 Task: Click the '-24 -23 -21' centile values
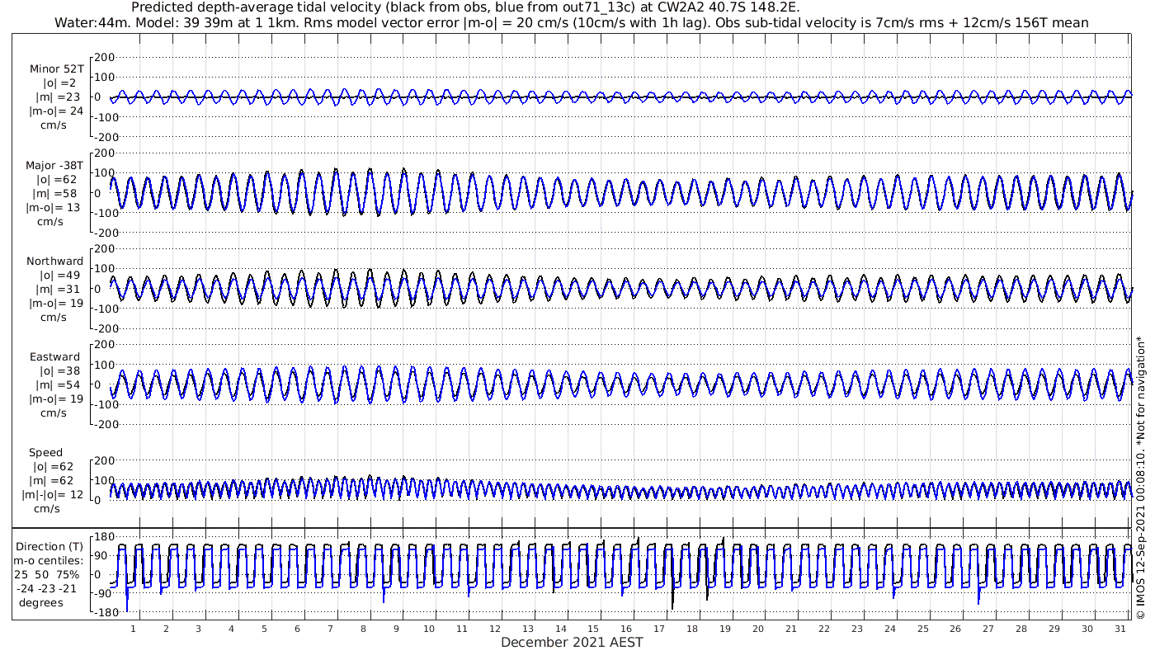tap(47, 588)
